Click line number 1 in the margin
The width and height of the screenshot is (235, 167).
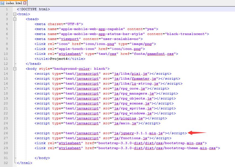click(x=7, y=9)
